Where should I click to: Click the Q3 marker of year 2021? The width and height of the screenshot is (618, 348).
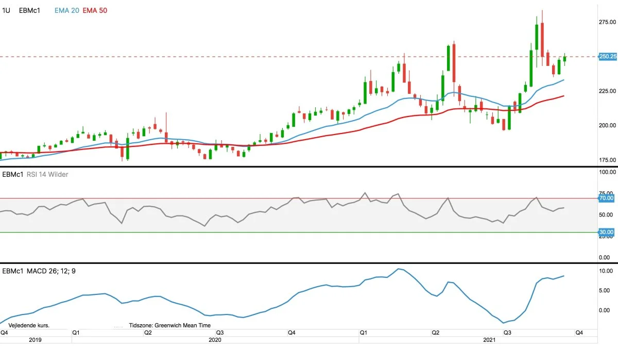pyautogui.click(x=507, y=333)
